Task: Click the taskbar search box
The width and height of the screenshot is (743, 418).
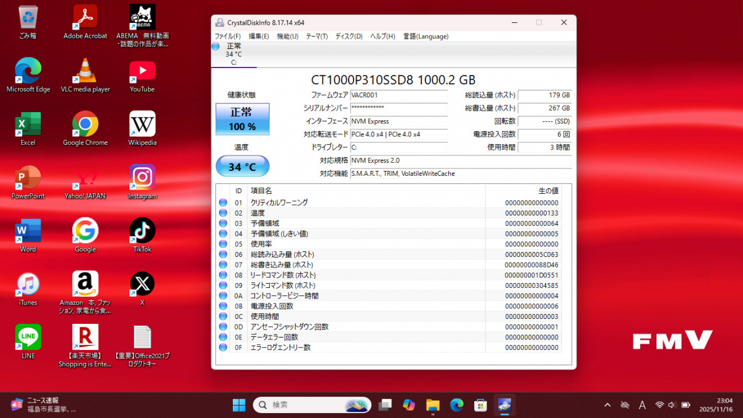Action: pyautogui.click(x=303, y=405)
